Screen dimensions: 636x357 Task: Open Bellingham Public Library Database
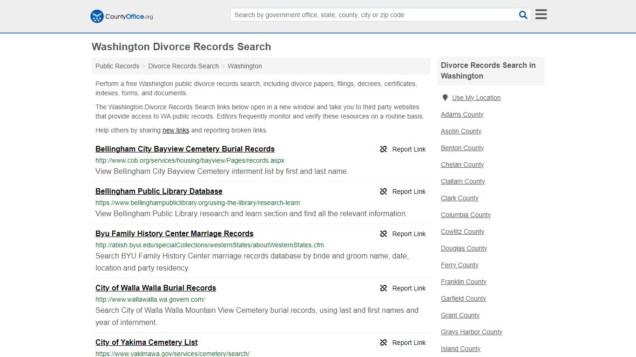[x=159, y=191]
